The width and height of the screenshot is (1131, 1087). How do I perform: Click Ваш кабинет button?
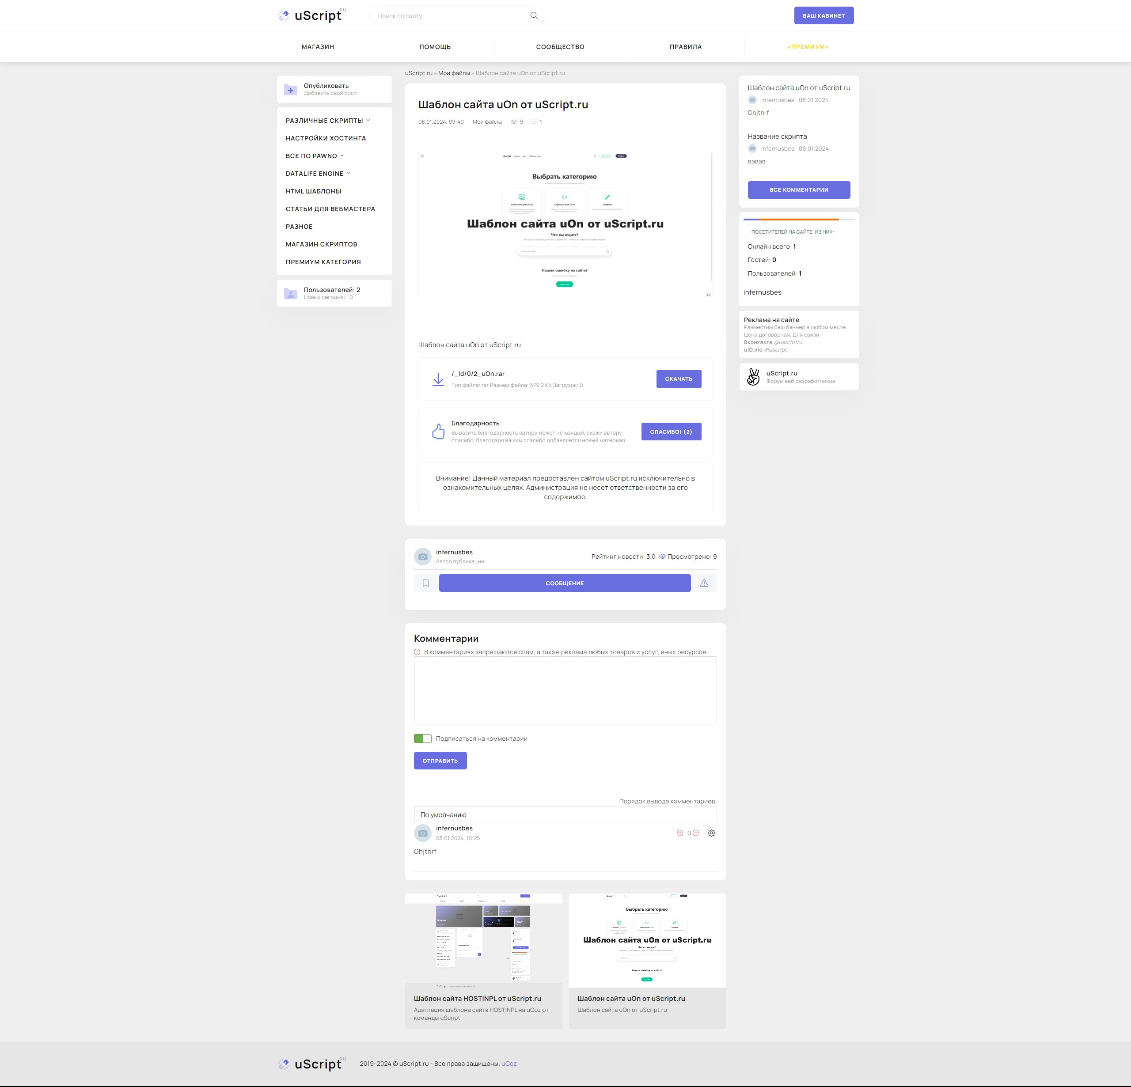click(x=824, y=15)
